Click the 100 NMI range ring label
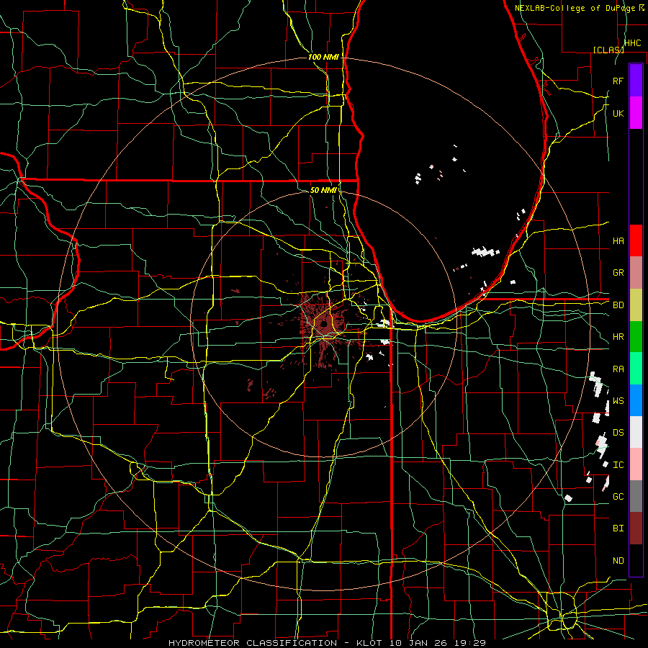This screenshot has height=648, width=648. pos(323,57)
